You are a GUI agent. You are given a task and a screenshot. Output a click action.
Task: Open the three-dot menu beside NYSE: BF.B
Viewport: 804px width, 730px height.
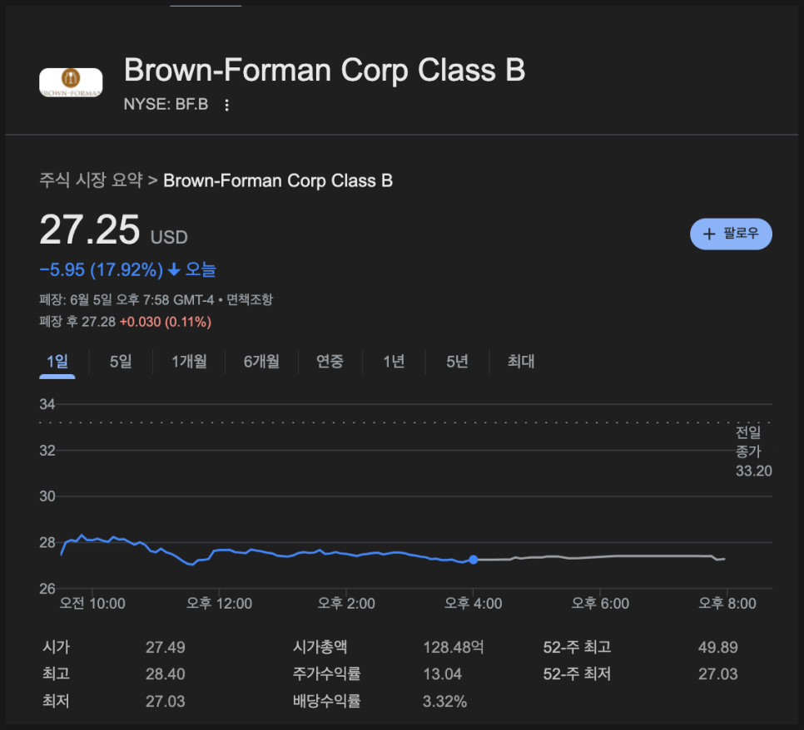(226, 105)
